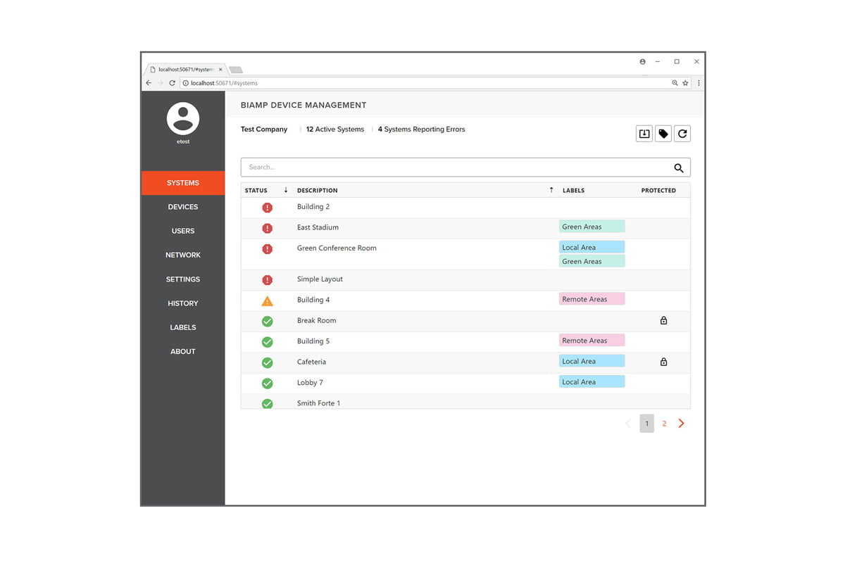Select the Green Conference Room description
Viewport: 845px width, 563px height.
337,248
